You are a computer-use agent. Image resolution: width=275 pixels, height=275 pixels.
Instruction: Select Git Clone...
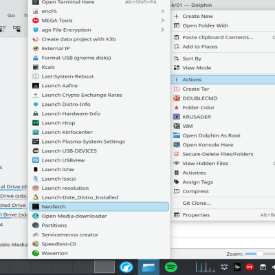pos(223,203)
